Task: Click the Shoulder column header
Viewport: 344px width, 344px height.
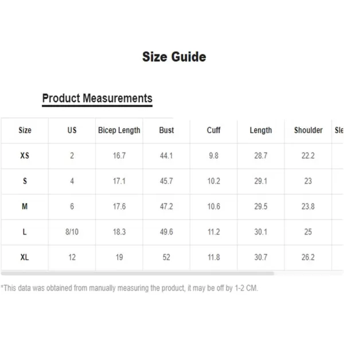Action: point(308,130)
